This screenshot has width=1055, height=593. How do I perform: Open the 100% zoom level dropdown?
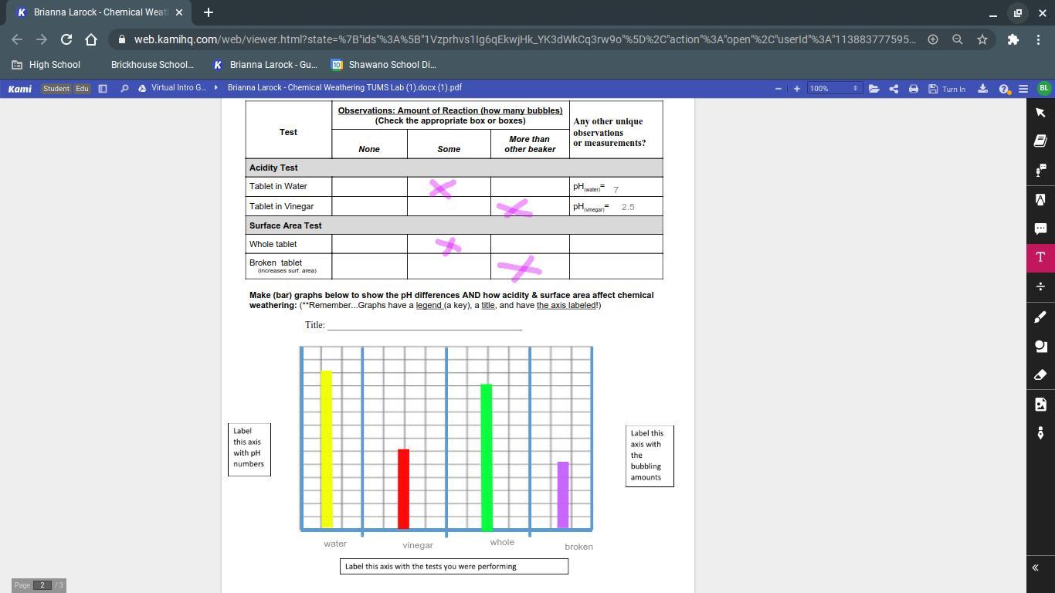click(833, 89)
